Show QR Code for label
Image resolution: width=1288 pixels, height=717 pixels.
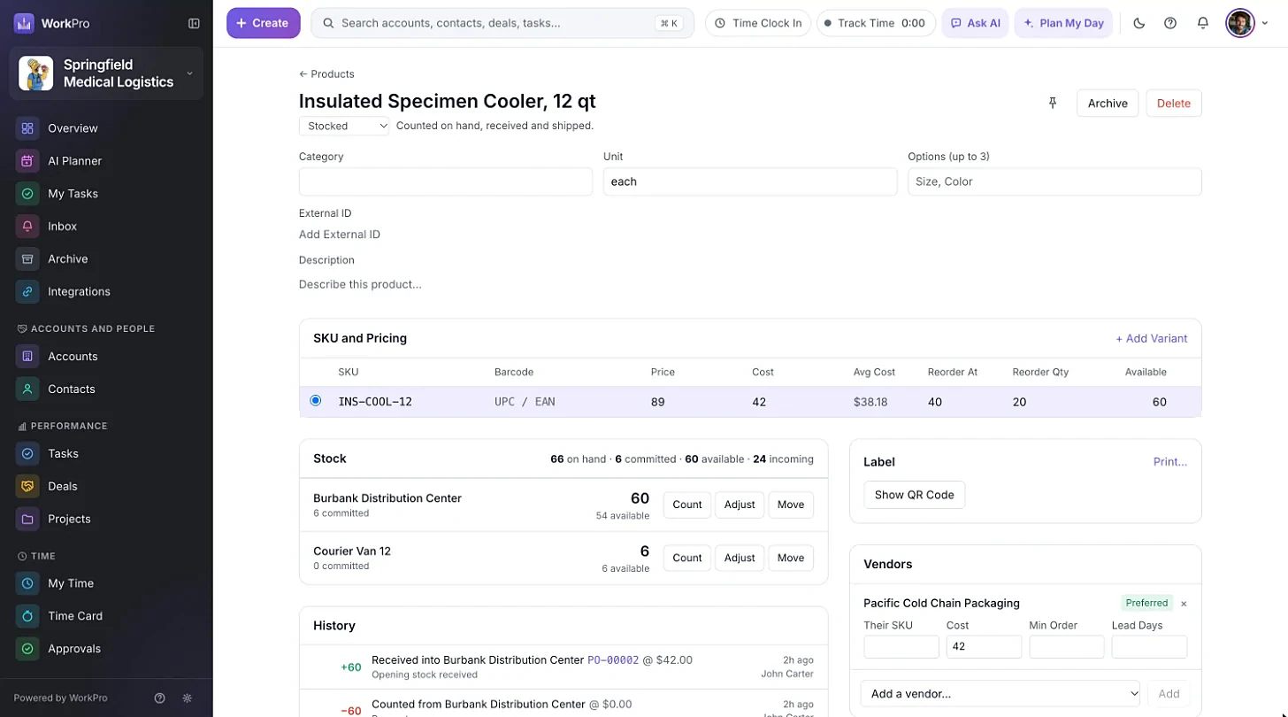(x=914, y=495)
